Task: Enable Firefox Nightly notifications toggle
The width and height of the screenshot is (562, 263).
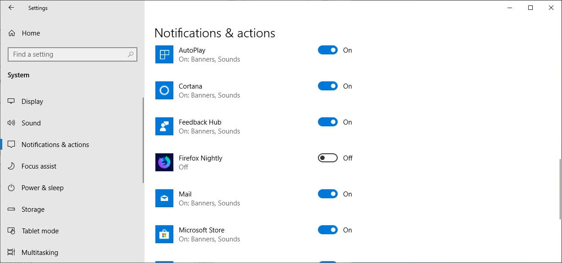Action: pyautogui.click(x=328, y=158)
